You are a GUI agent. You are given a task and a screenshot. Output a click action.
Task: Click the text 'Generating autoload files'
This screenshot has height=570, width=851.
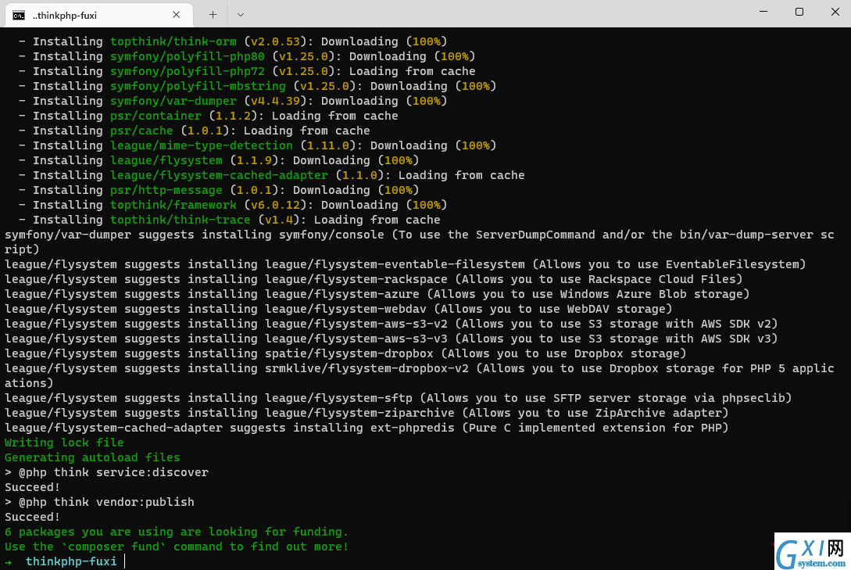click(x=92, y=457)
